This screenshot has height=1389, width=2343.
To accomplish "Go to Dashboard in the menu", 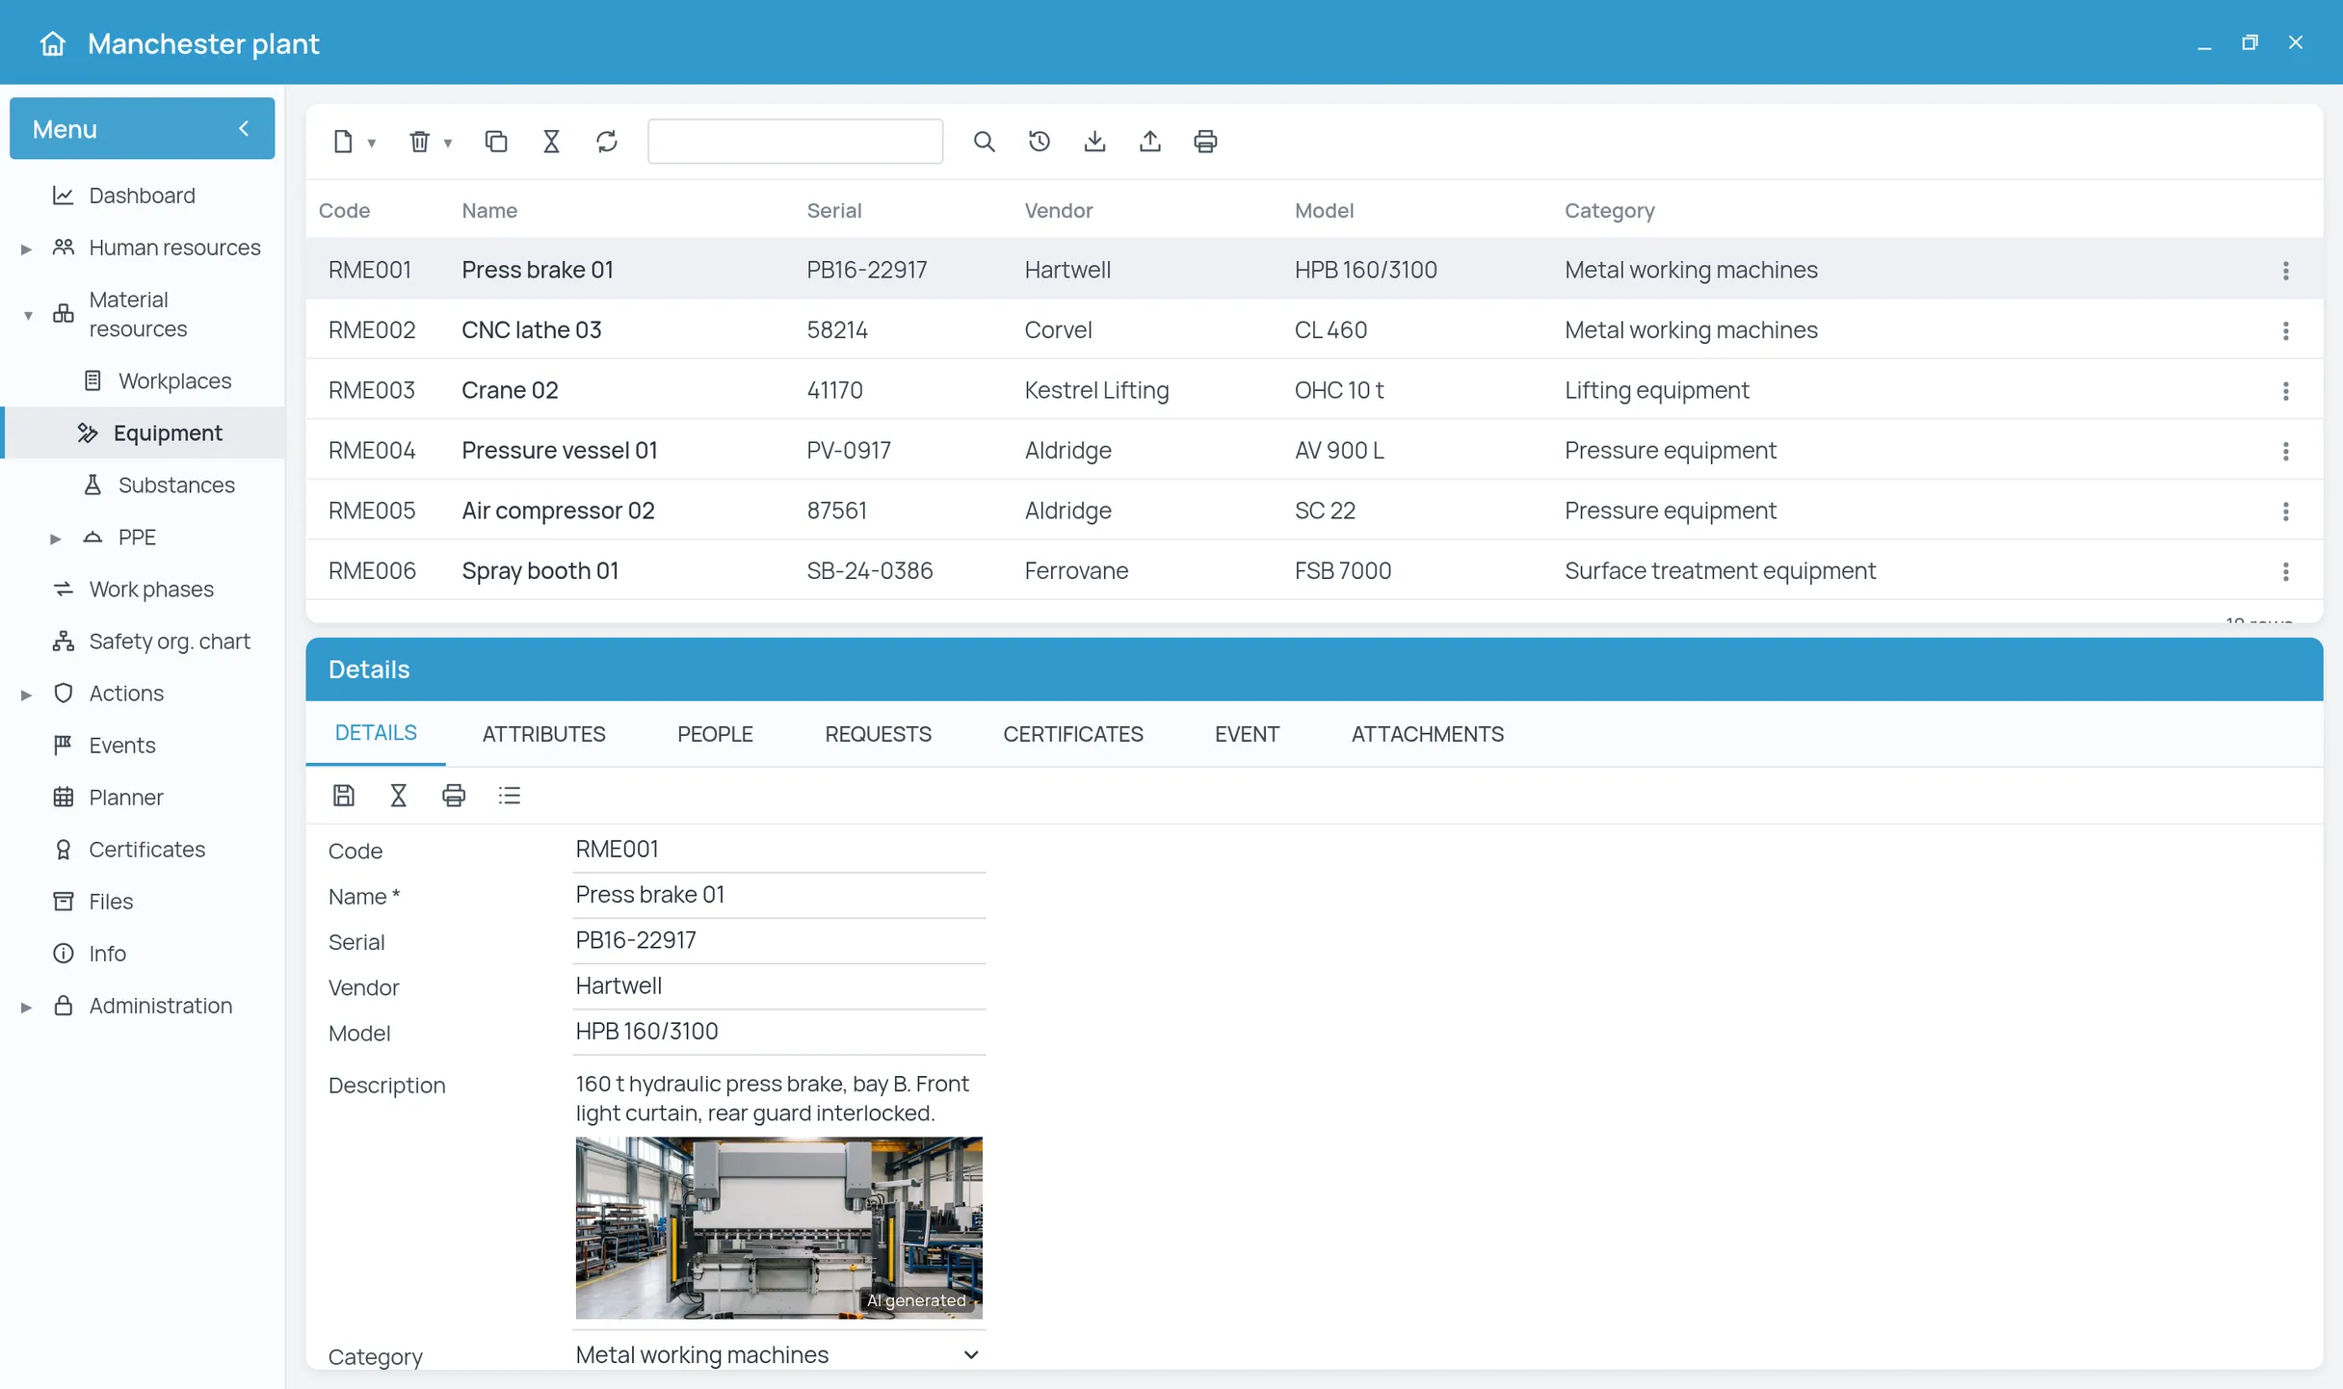I will click(143, 196).
